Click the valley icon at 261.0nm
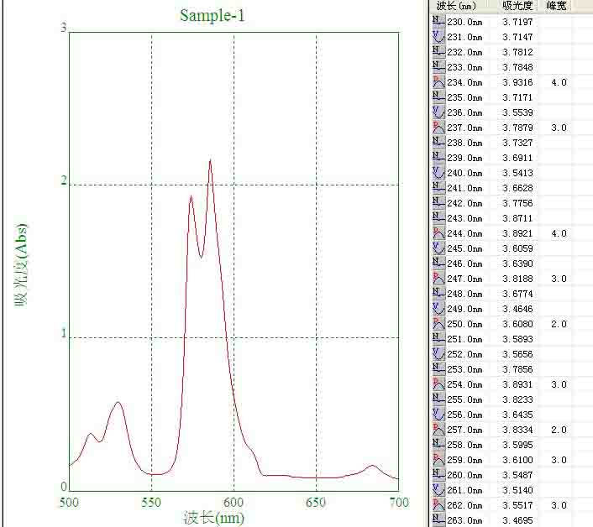This screenshot has width=593, height=527. [x=438, y=490]
